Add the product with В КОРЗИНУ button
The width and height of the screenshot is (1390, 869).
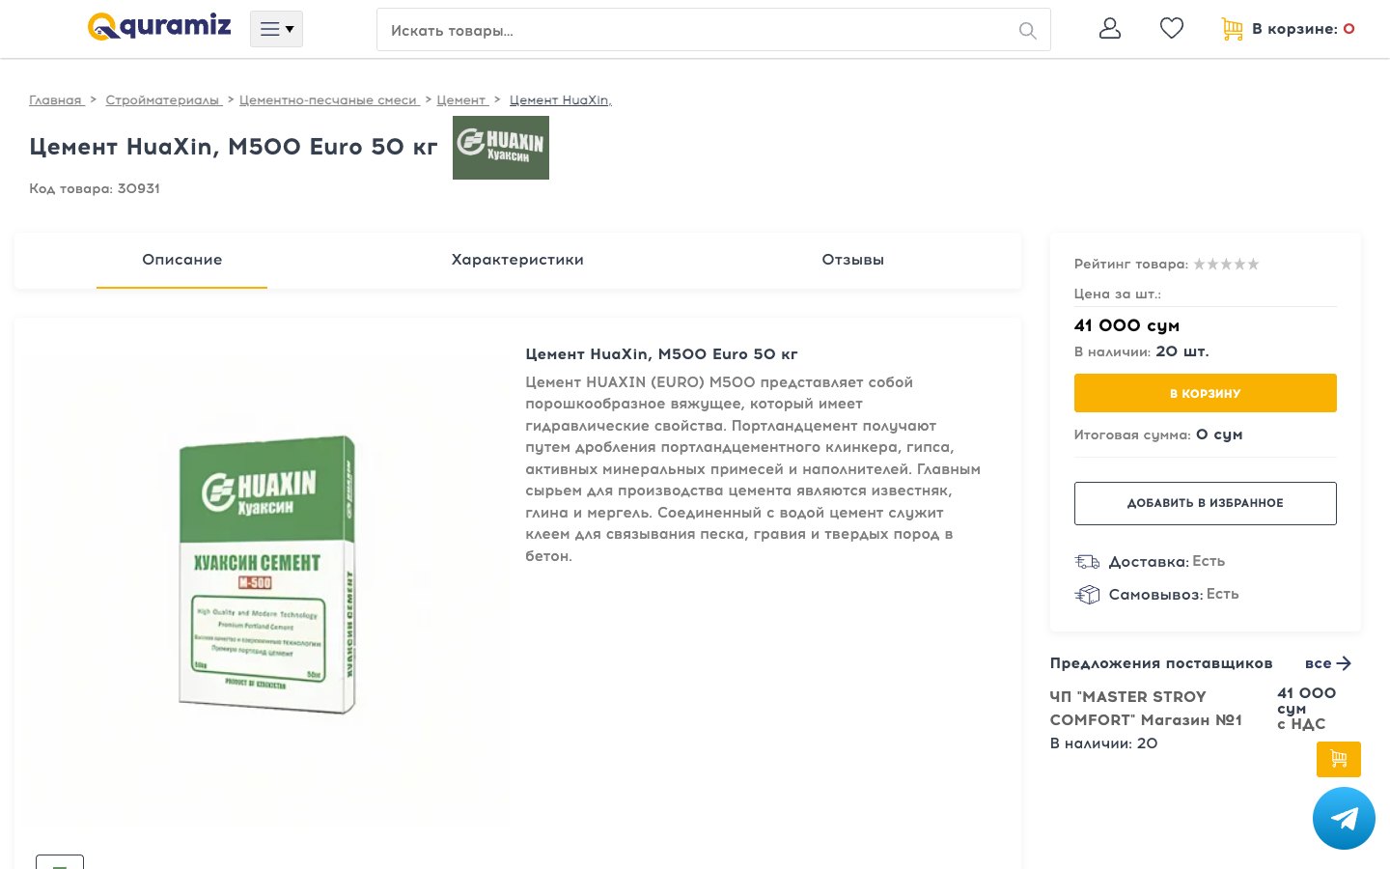[1206, 393]
